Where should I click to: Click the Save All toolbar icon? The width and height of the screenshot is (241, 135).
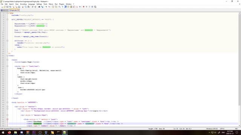tap(10, 7)
